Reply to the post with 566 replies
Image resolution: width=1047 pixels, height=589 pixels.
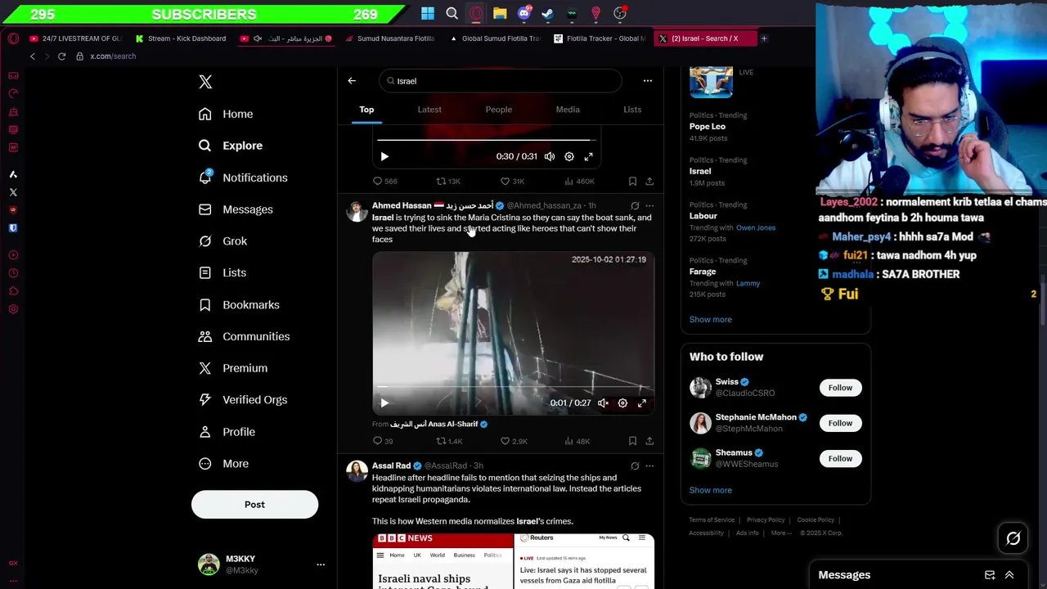(x=385, y=182)
